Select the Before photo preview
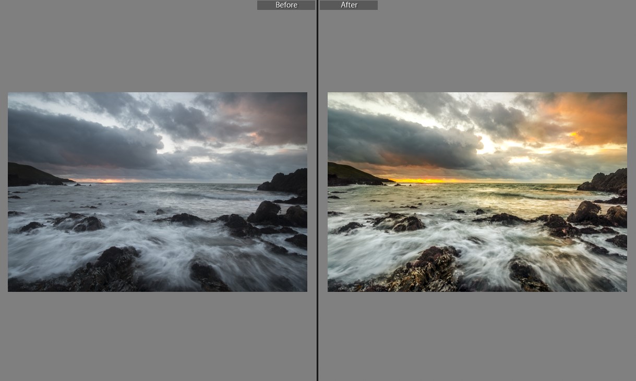The width and height of the screenshot is (636, 381). (157, 192)
